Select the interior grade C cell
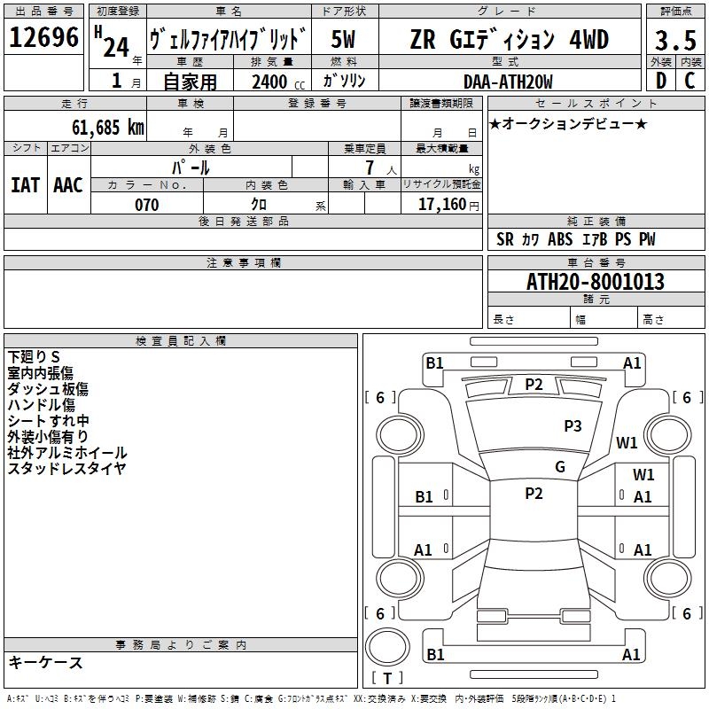709x709 pixels. tap(690, 81)
